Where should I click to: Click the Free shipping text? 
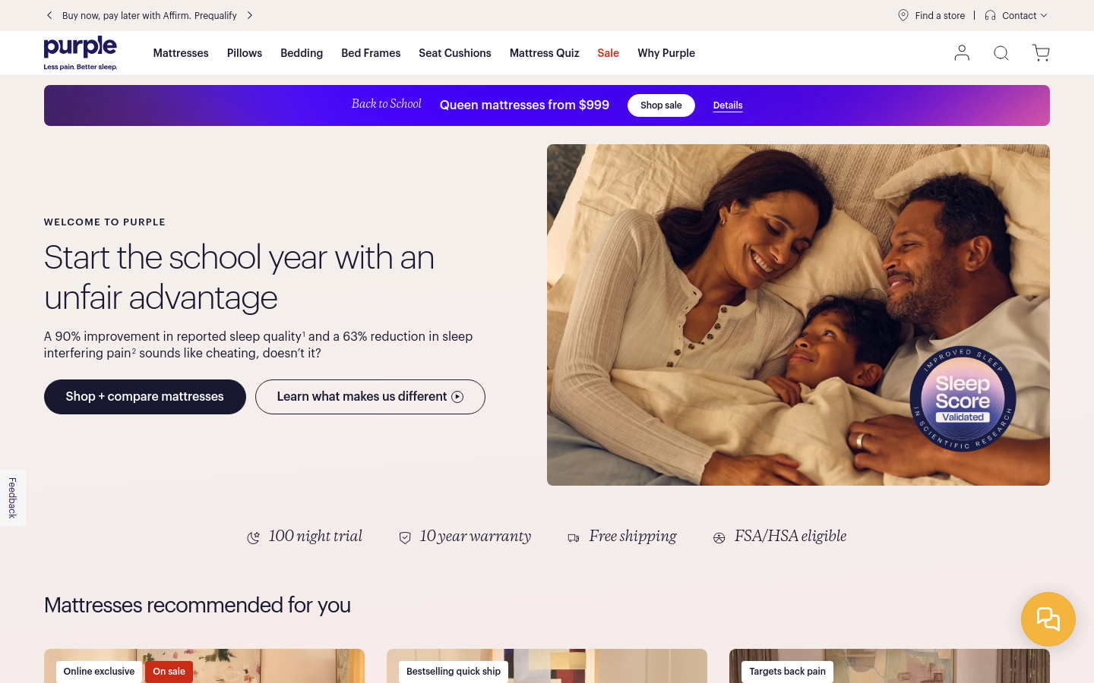click(x=633, y=537)
